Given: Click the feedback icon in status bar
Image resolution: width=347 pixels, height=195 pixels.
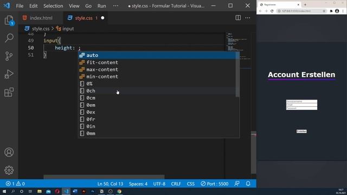Looking at the screenshot, I should [x=237, y=184].
